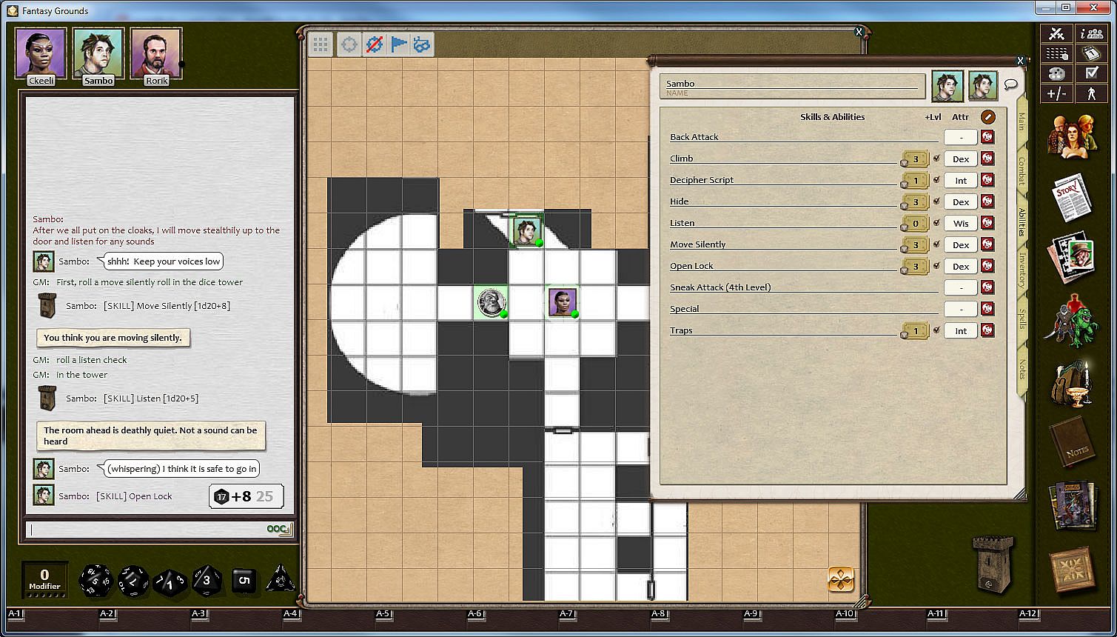Cycle the Hide attribute selector

click(961, 201)
